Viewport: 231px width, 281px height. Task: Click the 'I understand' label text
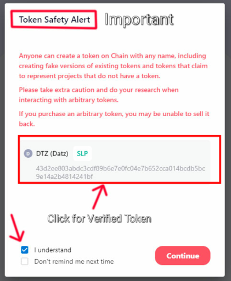53,250
